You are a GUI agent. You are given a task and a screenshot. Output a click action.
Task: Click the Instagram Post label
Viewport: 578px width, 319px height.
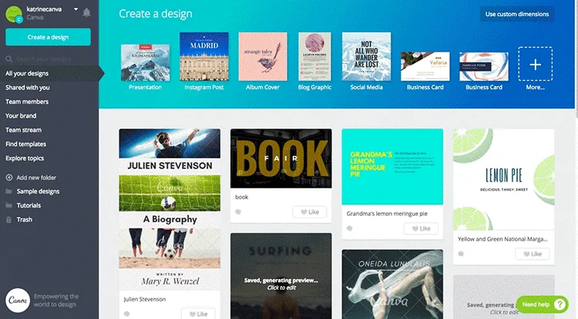coord(204,88)
